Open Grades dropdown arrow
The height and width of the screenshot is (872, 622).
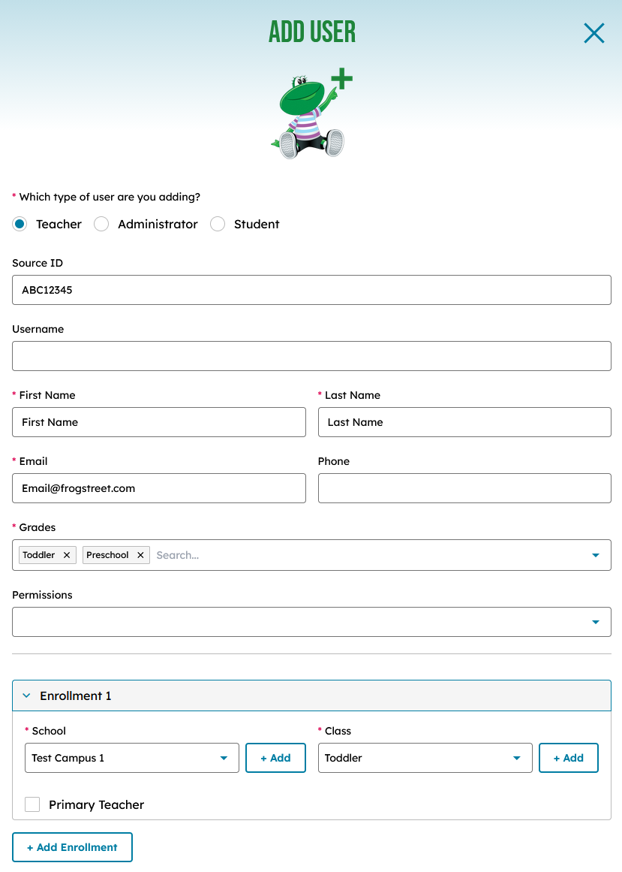(596, 555)
